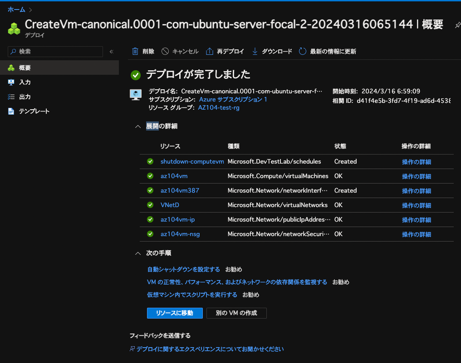Click デプロイに関するエクスペリエンス feedback link

coord(210,349)
